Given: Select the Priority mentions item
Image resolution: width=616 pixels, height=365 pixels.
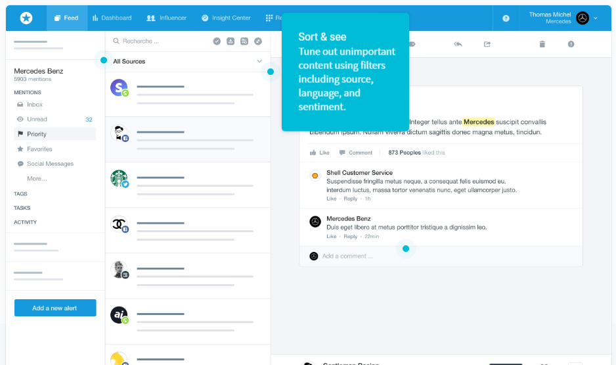Looking at the screenshot, I should (x=55, y=134).
